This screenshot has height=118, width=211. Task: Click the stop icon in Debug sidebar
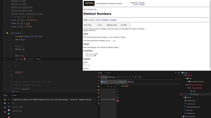click(99, 87)
